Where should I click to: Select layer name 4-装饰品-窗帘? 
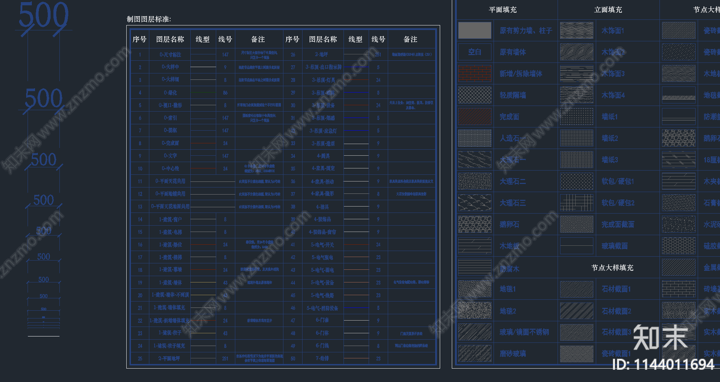(323, 232)
